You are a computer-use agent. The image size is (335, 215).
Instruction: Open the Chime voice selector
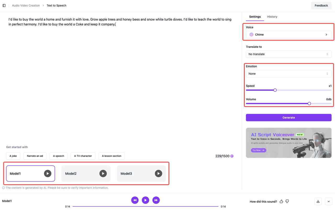(288, 35)
